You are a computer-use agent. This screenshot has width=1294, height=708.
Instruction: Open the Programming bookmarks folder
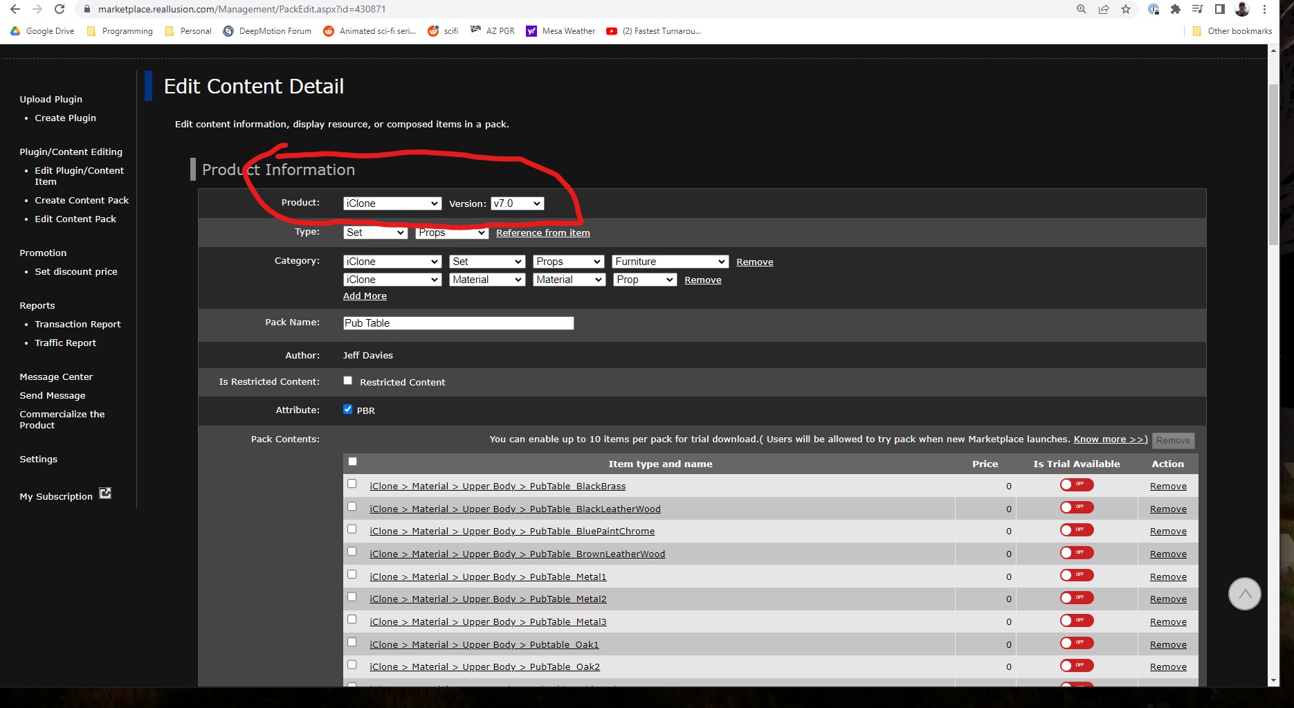tap(120, 31)
